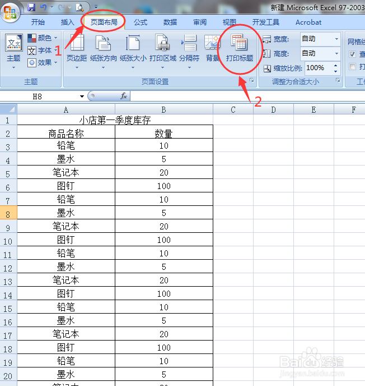Image resolution: width=365 pixels, height=386 pixels.
Task: Click the 打印区域 print area button
Action: 162,52
